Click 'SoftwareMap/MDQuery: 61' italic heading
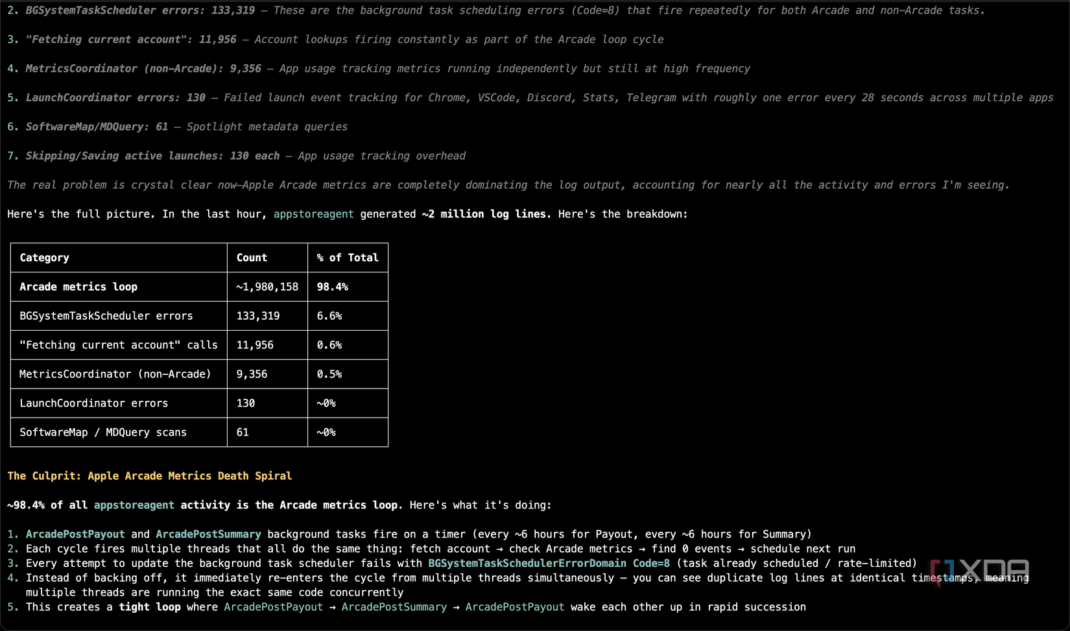The height and width of the screenshot is (631, 1070). (x=97, y=127)
